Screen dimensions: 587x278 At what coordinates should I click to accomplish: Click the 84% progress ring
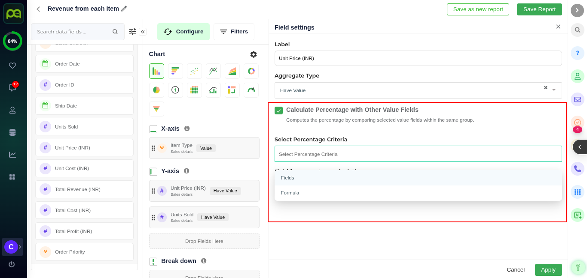(12, 41)
